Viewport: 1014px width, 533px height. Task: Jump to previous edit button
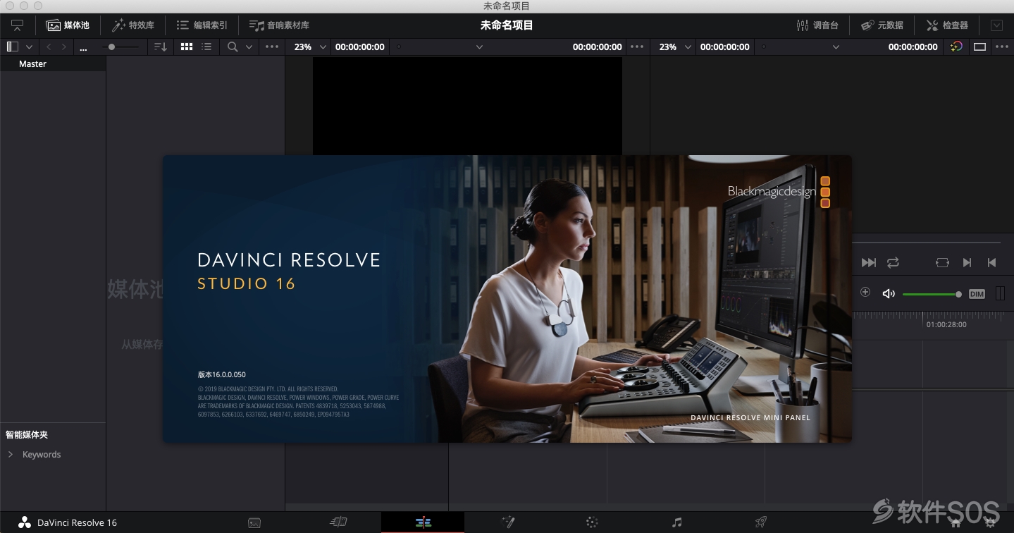click(x=991, y=262)
